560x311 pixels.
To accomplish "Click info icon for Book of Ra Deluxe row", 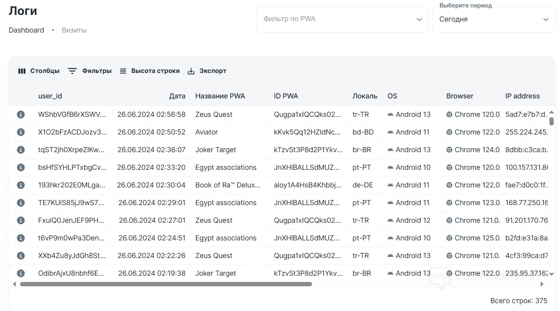I will pyautogui.click(x=21, y=185).
